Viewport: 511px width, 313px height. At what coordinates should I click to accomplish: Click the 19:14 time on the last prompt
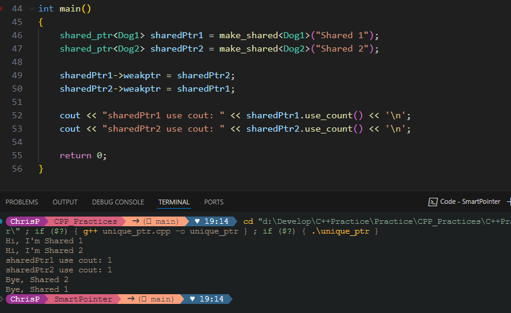coord(212,299)
